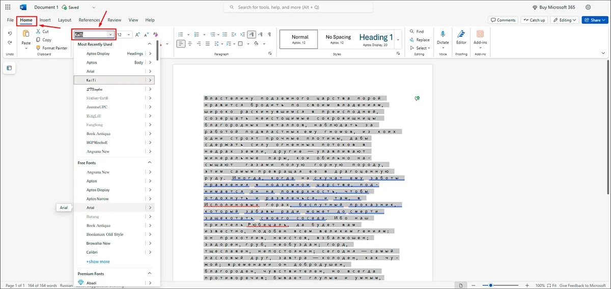Select the page view icon in status bar
The height and width of the screenshot is (289, 611).
click(x=460, y=285)
